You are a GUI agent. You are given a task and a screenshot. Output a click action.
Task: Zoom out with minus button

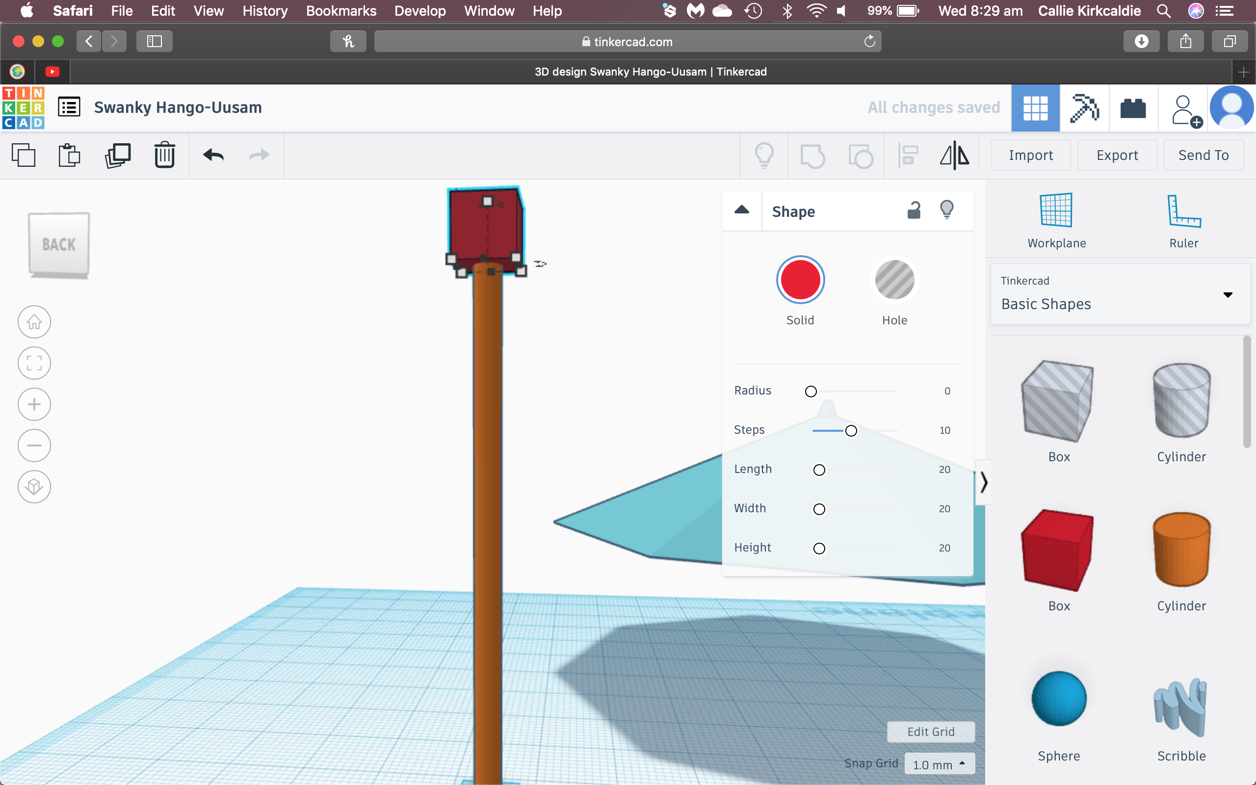34,445
